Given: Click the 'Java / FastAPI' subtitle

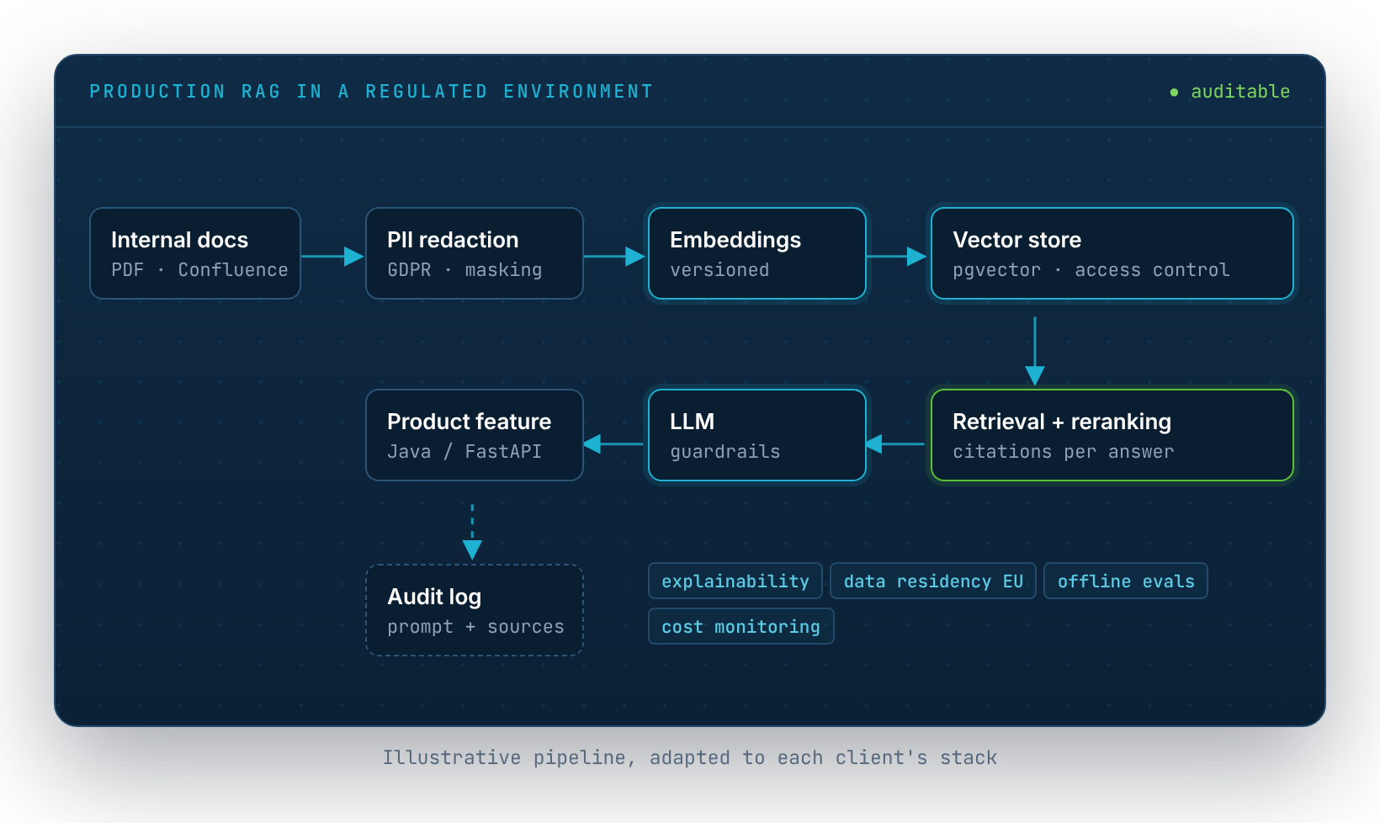Looking at the screenshot, I should [464, 451].
